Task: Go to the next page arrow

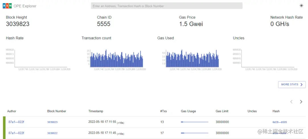Action: [x=301, y=102]
